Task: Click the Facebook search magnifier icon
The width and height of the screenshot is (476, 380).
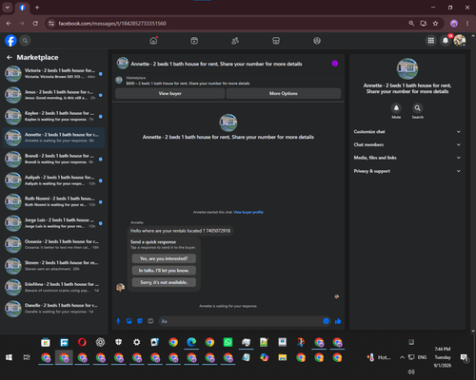Action: (25, 41)
